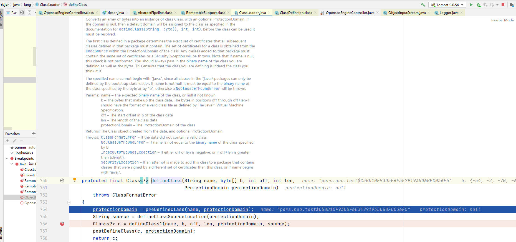Open the dropdown arrow beside the profiler icon
Viewport: 516px width, 242px height.
[497, 5]
